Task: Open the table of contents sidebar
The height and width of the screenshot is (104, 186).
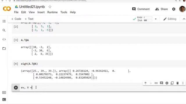Action: coord(4,21)
